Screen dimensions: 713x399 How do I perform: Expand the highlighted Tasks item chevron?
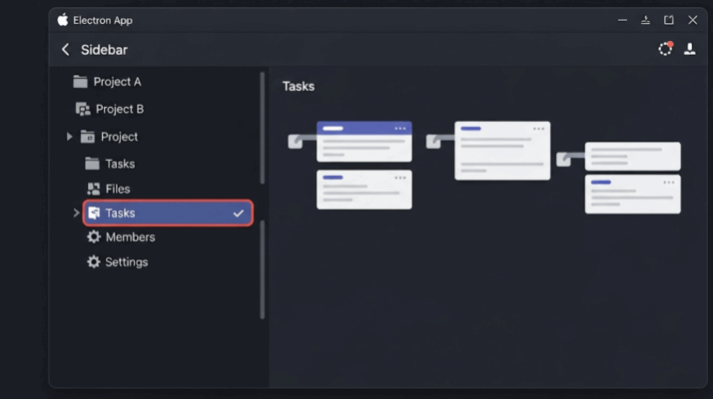point(76,212)
